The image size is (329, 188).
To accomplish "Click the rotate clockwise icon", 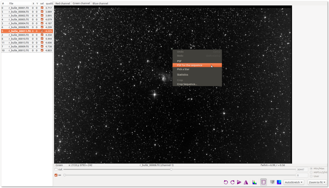I will click(232, 182).
